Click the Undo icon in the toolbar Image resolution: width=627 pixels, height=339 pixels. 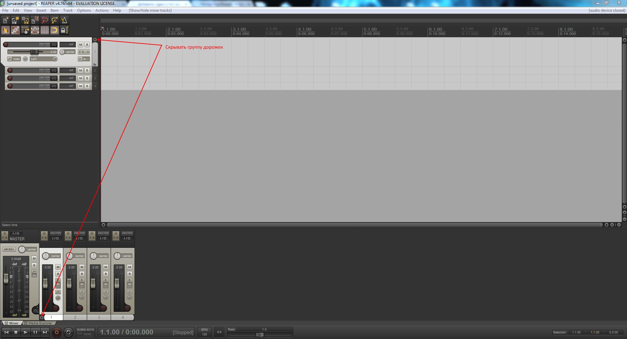pyautogui.click(x=45, y=21)
